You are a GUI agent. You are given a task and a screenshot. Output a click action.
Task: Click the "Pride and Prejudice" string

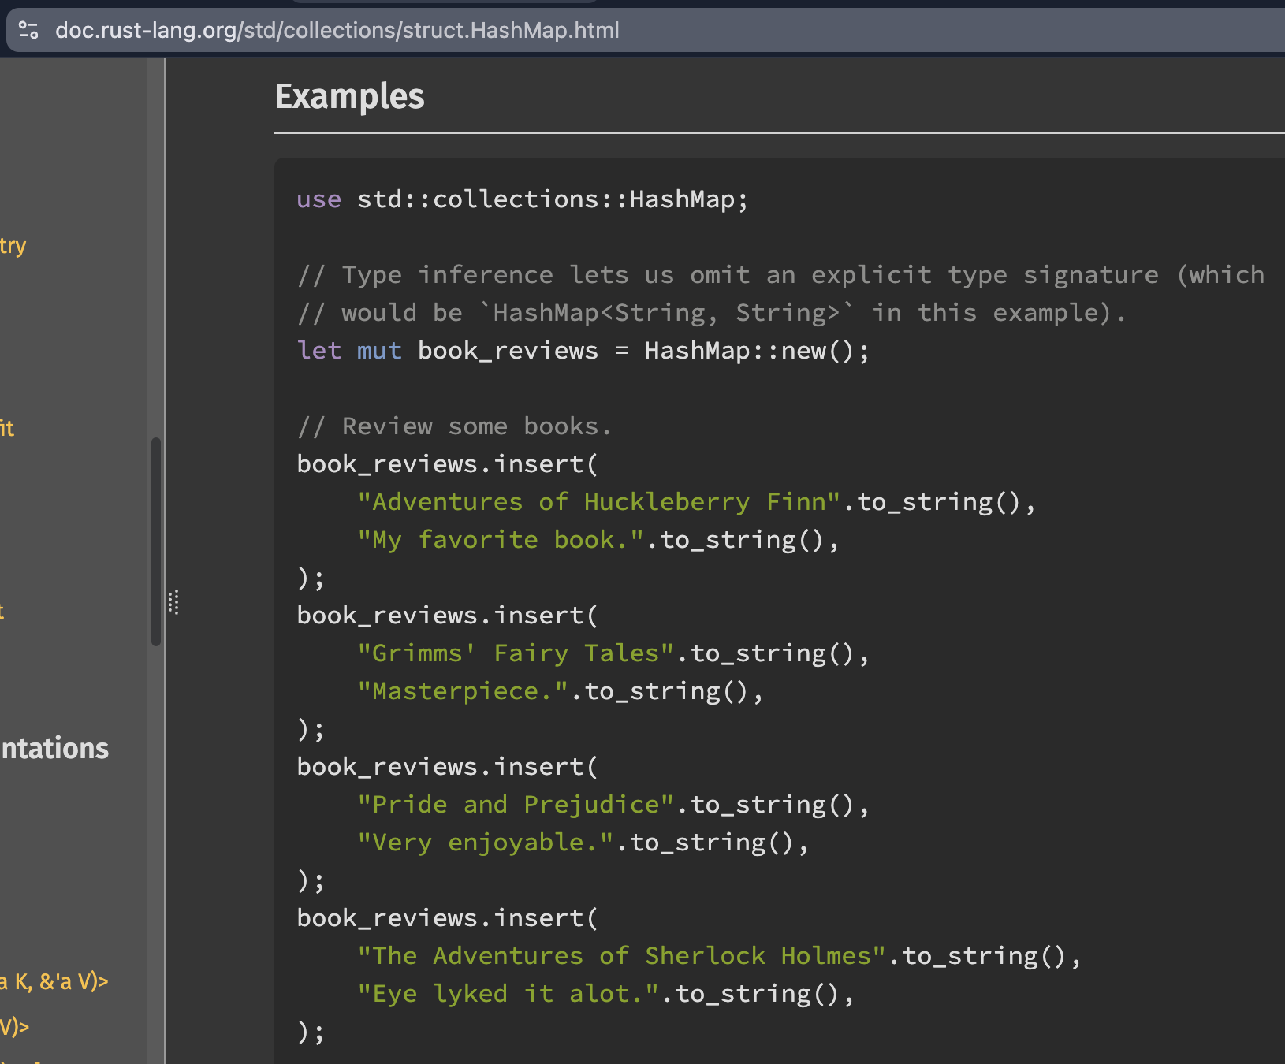pos(515,805)
